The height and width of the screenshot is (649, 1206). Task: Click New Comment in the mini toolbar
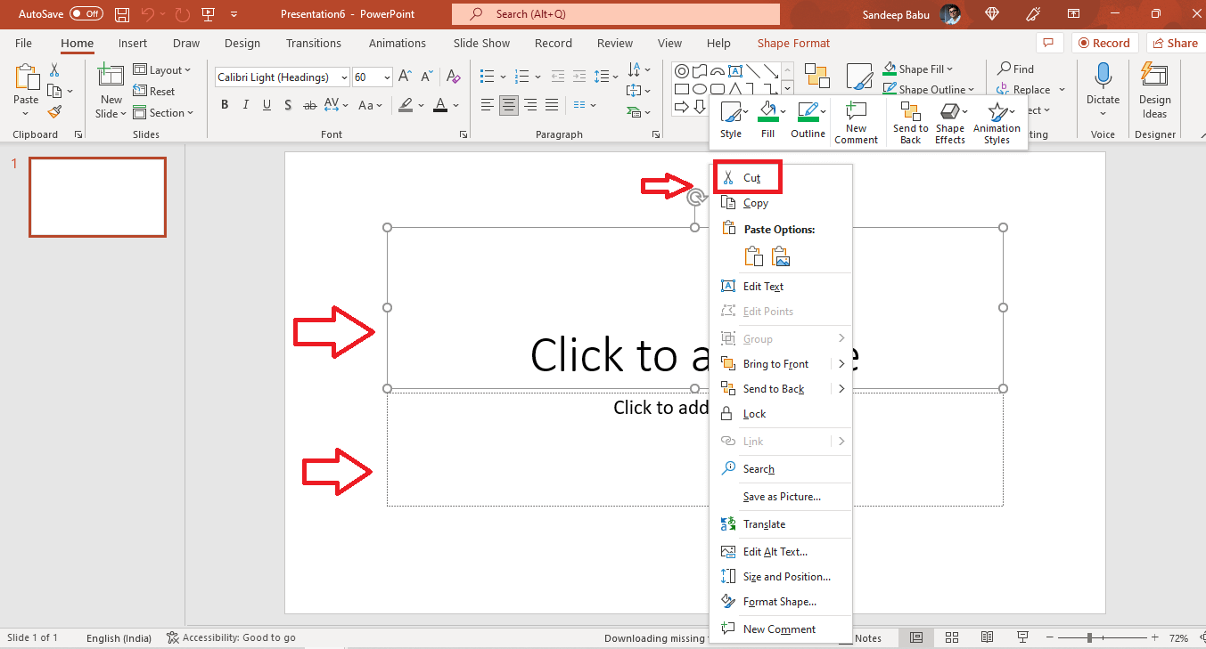856,123
